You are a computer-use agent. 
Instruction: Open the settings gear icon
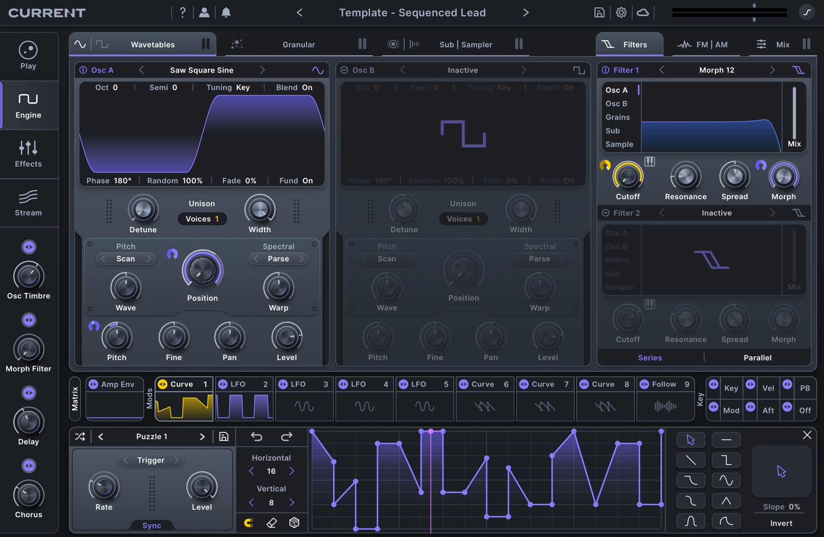click(x=621, y=12)
